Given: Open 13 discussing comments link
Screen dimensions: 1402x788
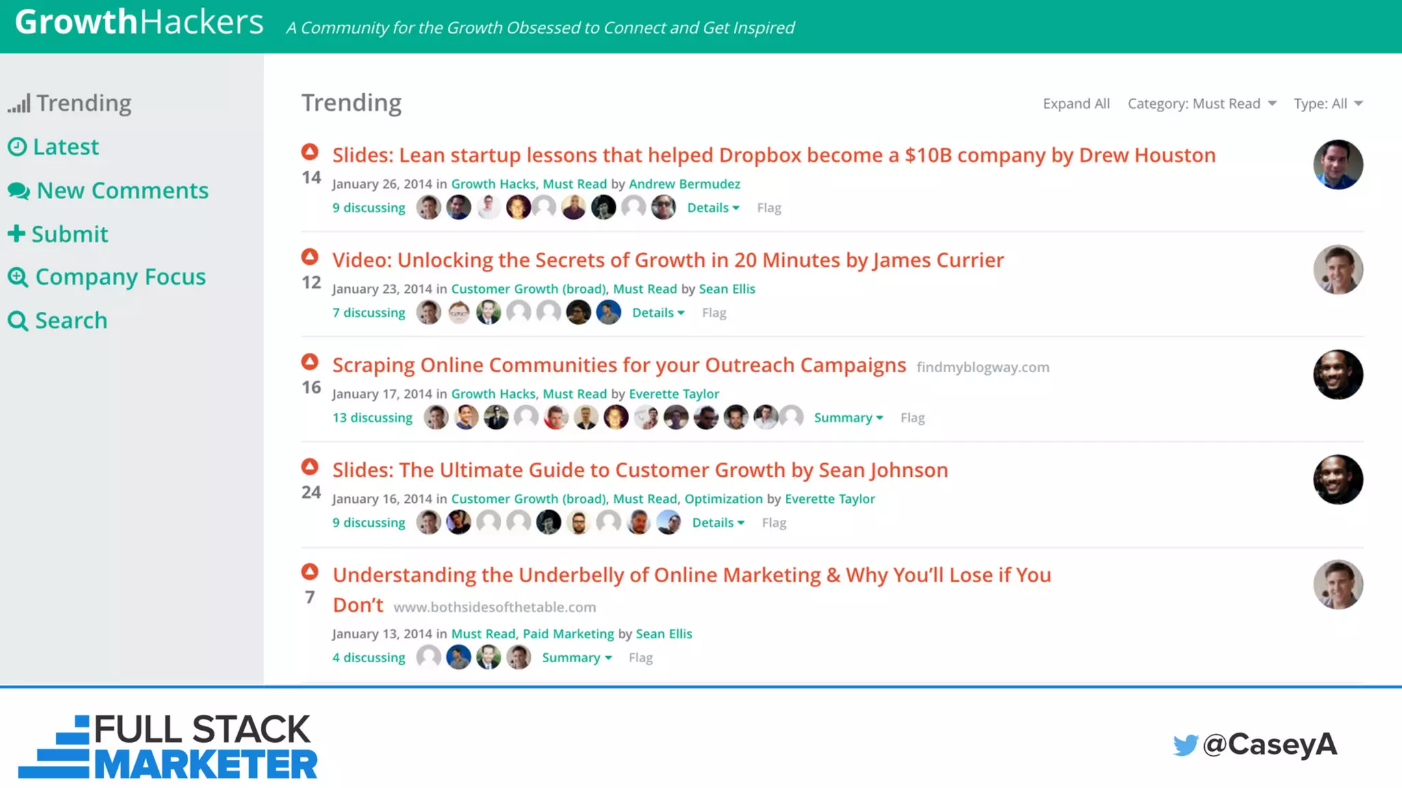Looking at the screenshot, I should coord(372,418).
